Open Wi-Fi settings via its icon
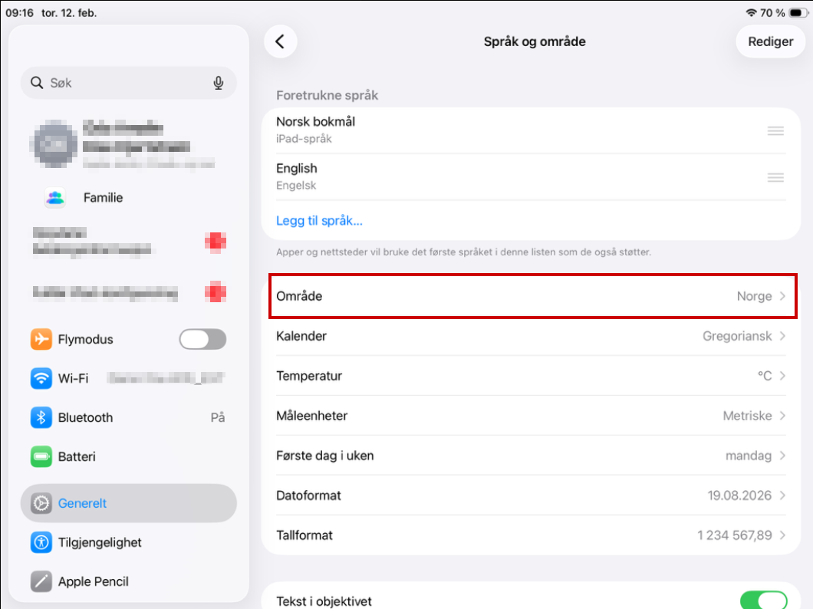Screen dimensions: 813x609 (41, 378)
